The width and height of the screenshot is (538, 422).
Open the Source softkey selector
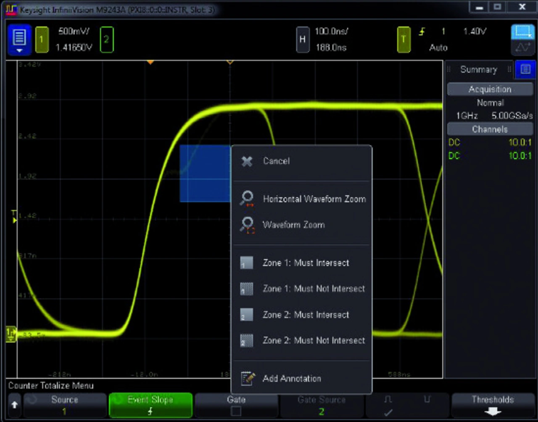coord(65,405)
